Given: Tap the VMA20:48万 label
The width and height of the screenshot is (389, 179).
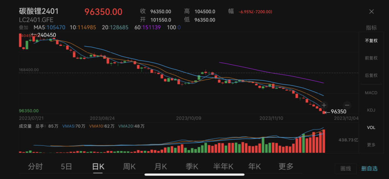Looking at the screenshot, I should (x=131, y=126).
